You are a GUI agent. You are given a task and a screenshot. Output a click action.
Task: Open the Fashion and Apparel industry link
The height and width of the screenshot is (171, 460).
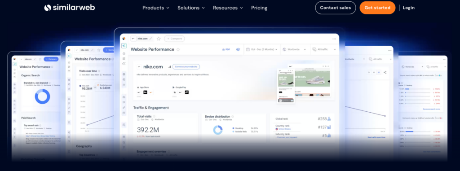[286, 137]
